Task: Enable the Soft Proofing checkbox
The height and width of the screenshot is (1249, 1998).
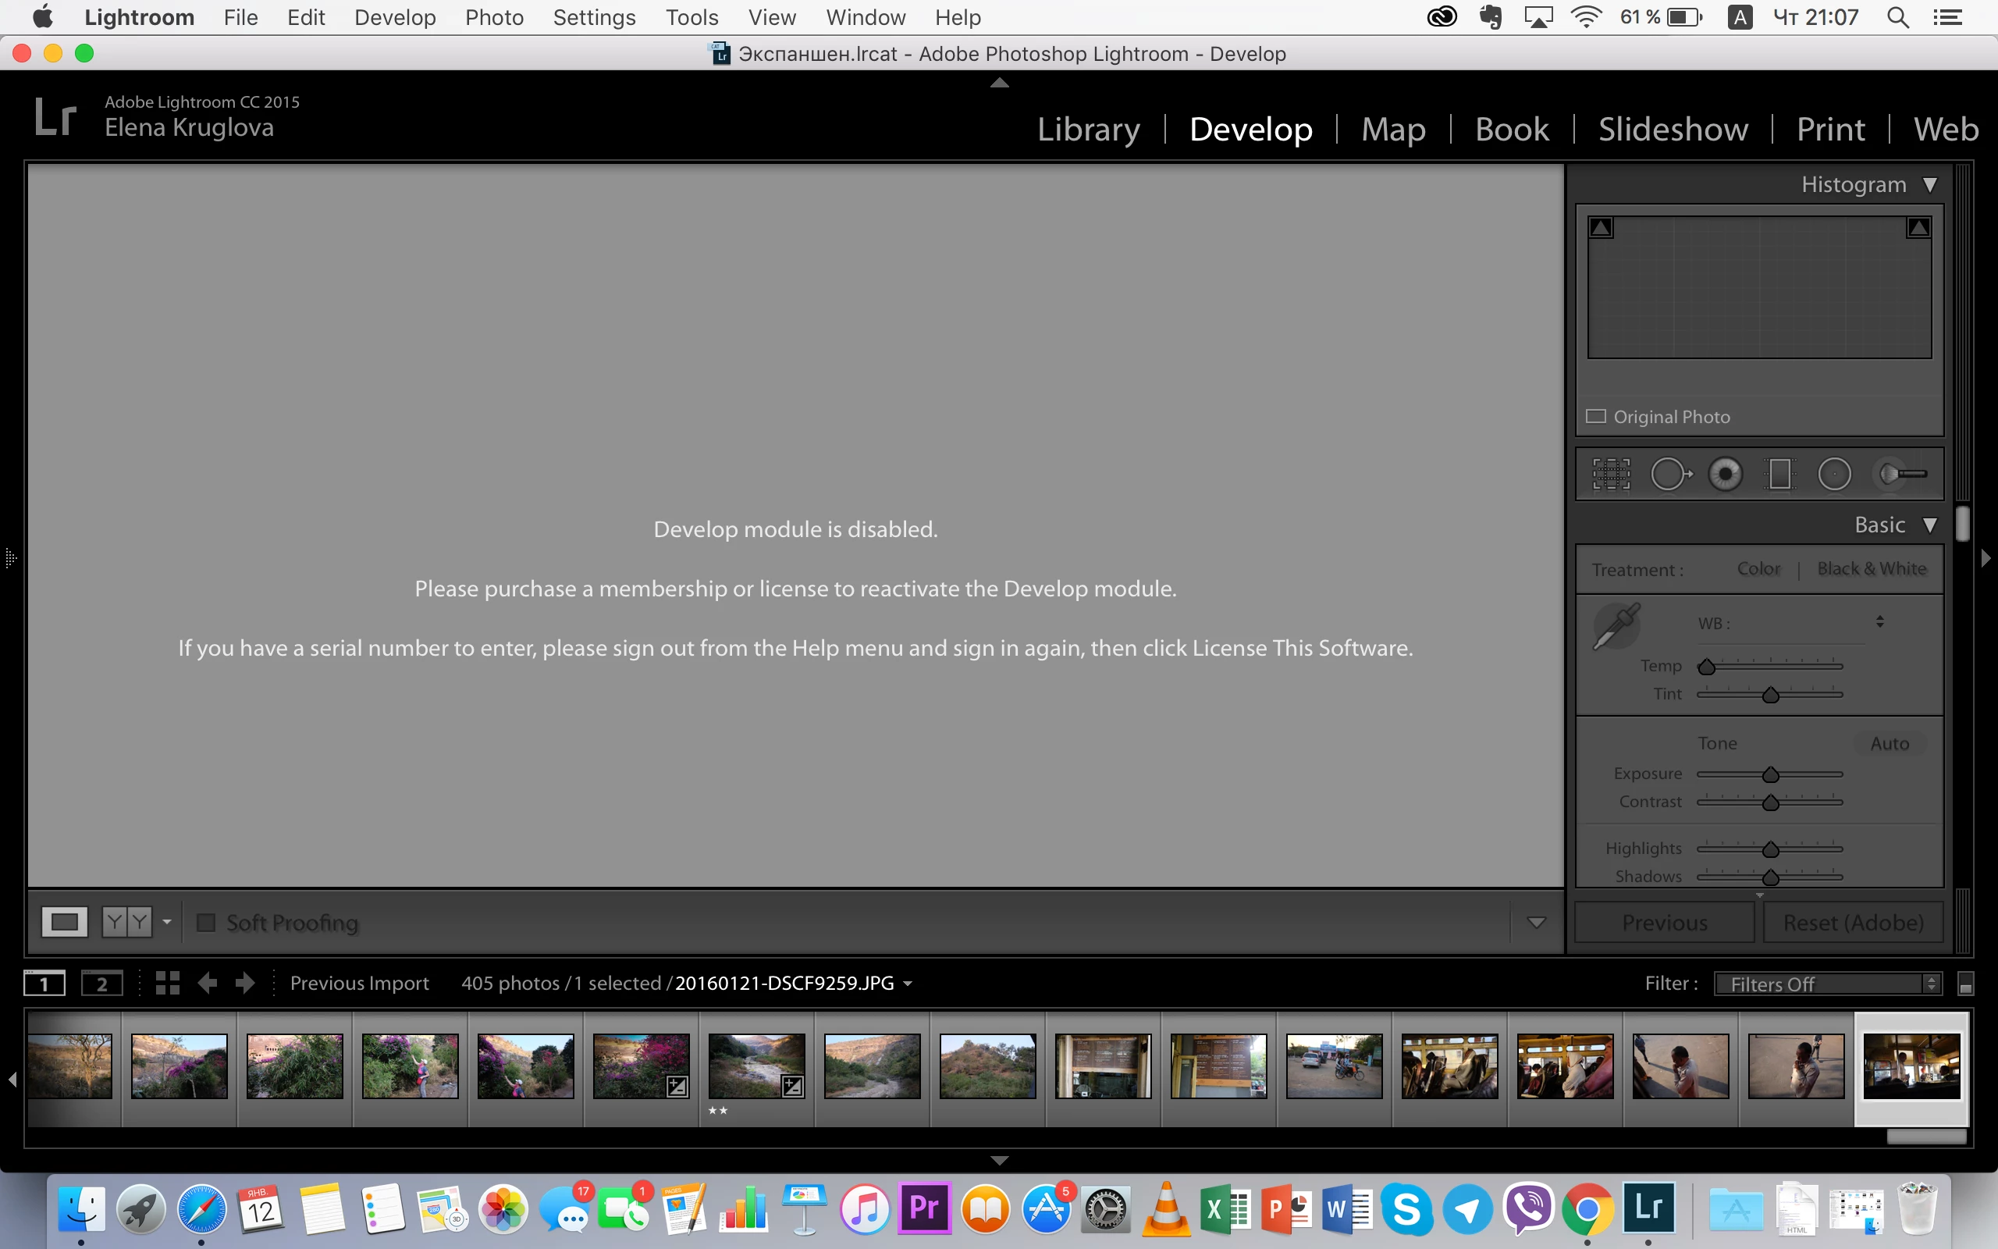Action: (x=205, y=923)
